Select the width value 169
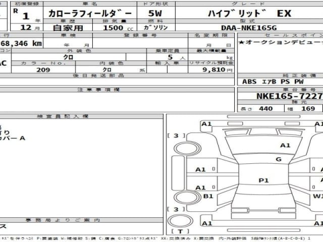323x242 pixels. 308,108
